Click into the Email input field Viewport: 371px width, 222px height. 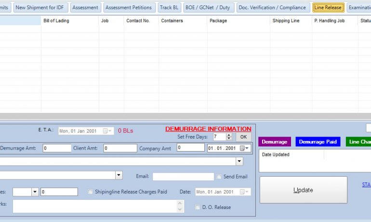coord(183,177)
